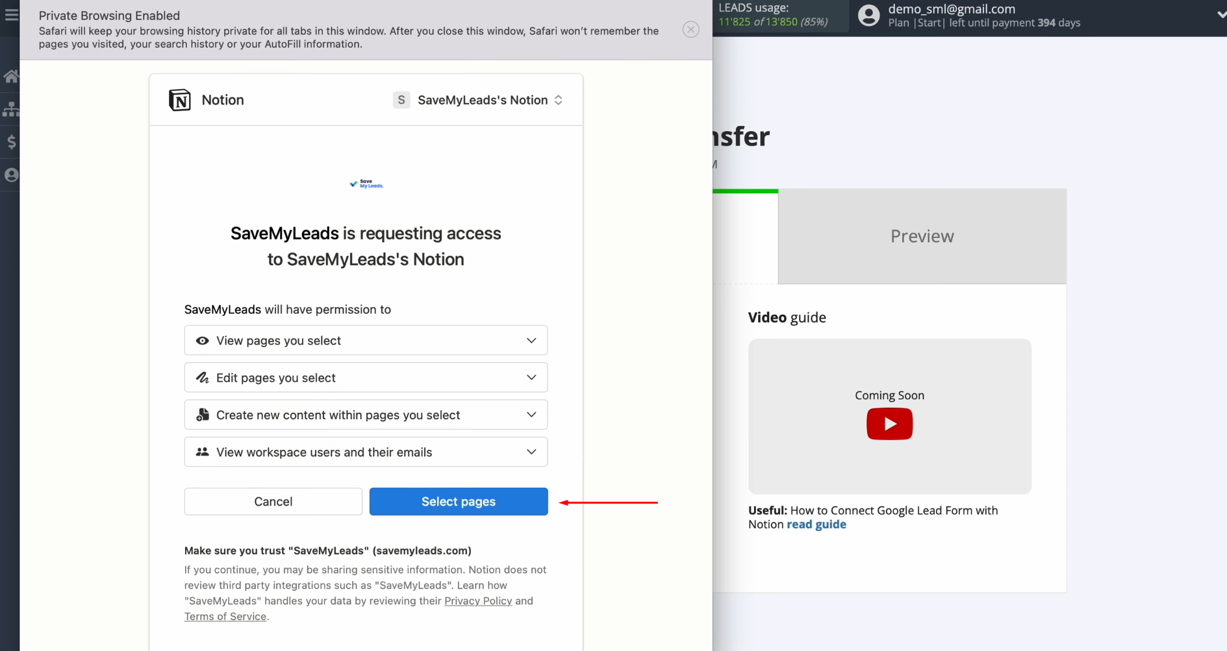Expand 'Edit pages you select' permission
The height and width of the screenshot is (651, 1227).
[366, 377]
